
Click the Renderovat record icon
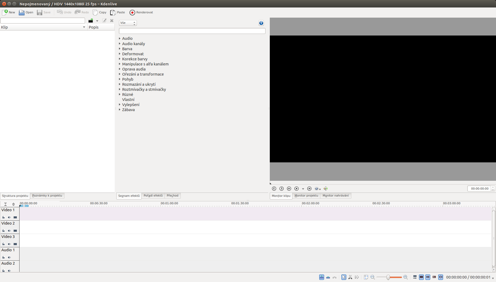coord(132,13)
